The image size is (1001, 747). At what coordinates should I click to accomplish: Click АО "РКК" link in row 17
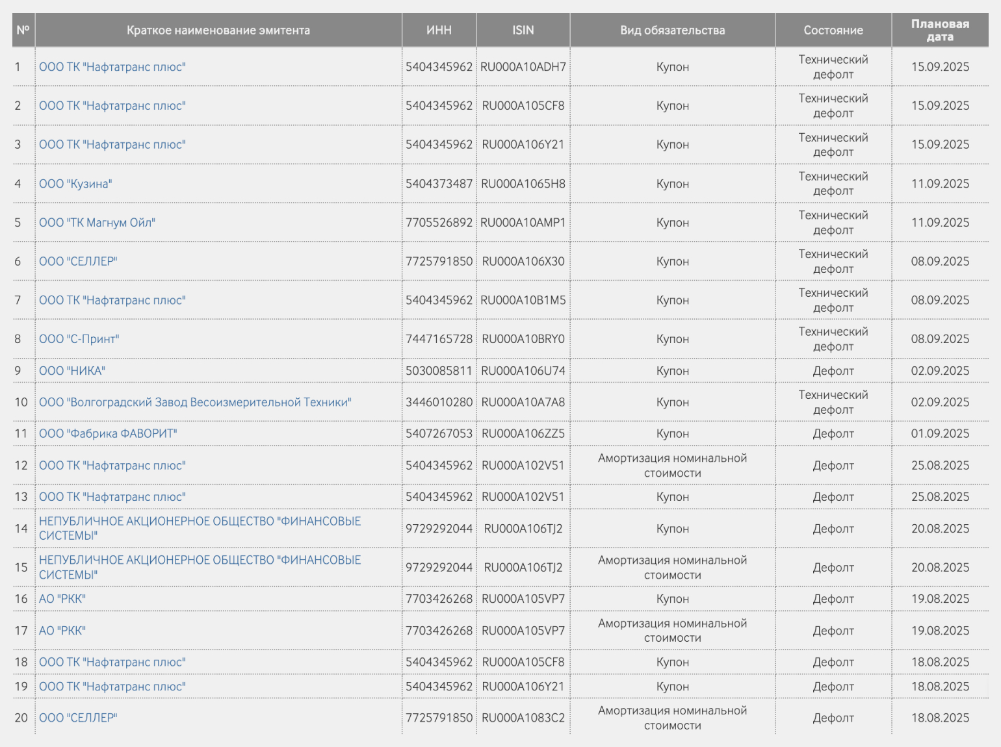(62, 631)
